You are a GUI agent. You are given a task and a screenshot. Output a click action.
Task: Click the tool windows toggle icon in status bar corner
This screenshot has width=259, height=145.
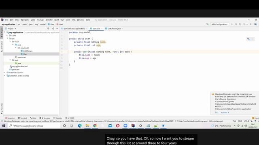2,121
